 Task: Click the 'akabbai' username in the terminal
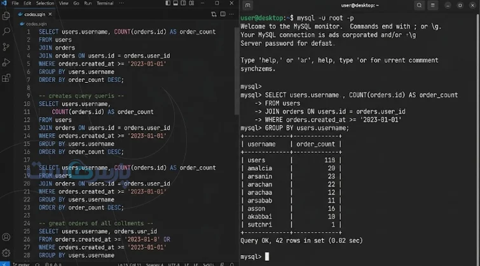(259, 216)
